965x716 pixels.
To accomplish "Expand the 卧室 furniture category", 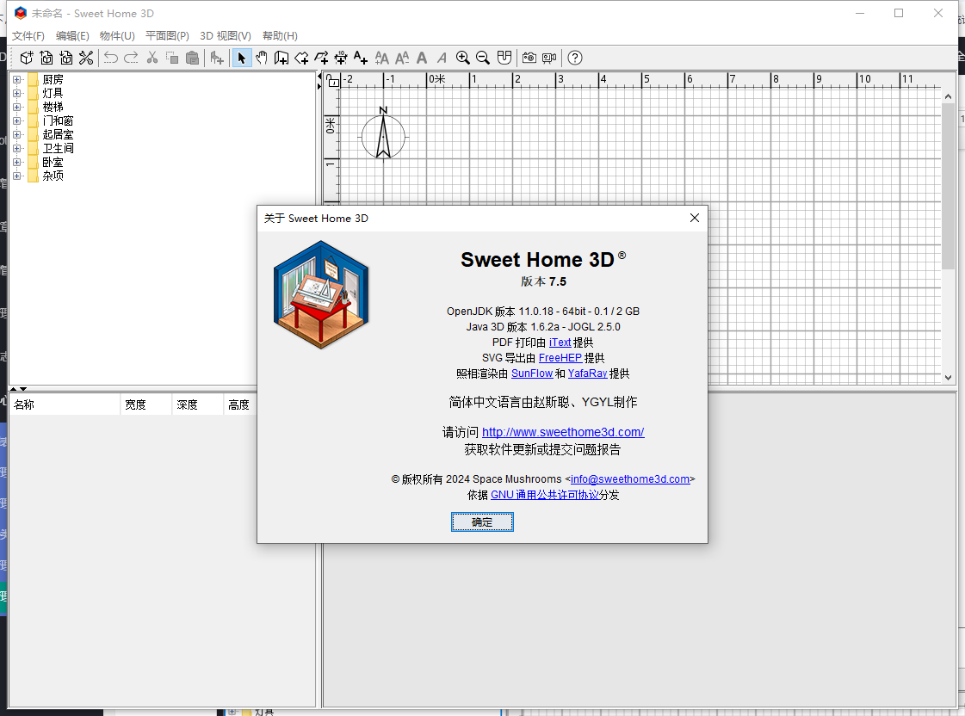I will coord(16,163).
